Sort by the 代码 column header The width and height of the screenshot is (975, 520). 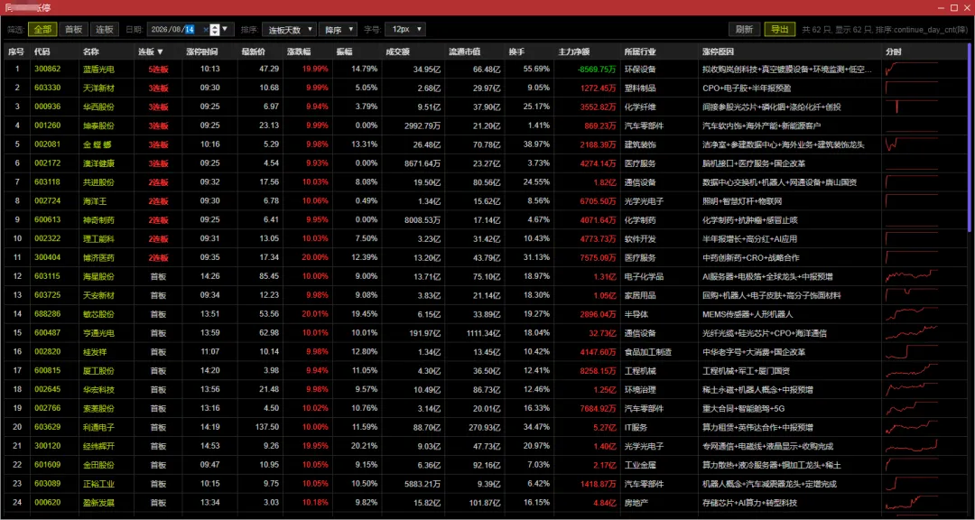(42, 51)
